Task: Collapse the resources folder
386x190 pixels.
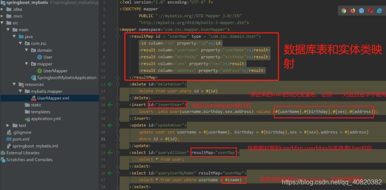Action: pos(14,85)
